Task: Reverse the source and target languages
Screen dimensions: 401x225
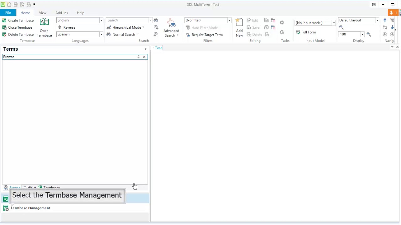Action: [67, 27]
